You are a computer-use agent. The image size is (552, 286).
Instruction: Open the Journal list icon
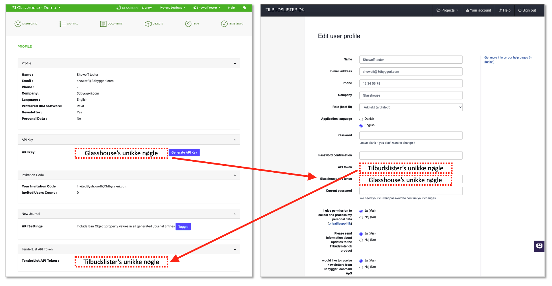point(62,24)
